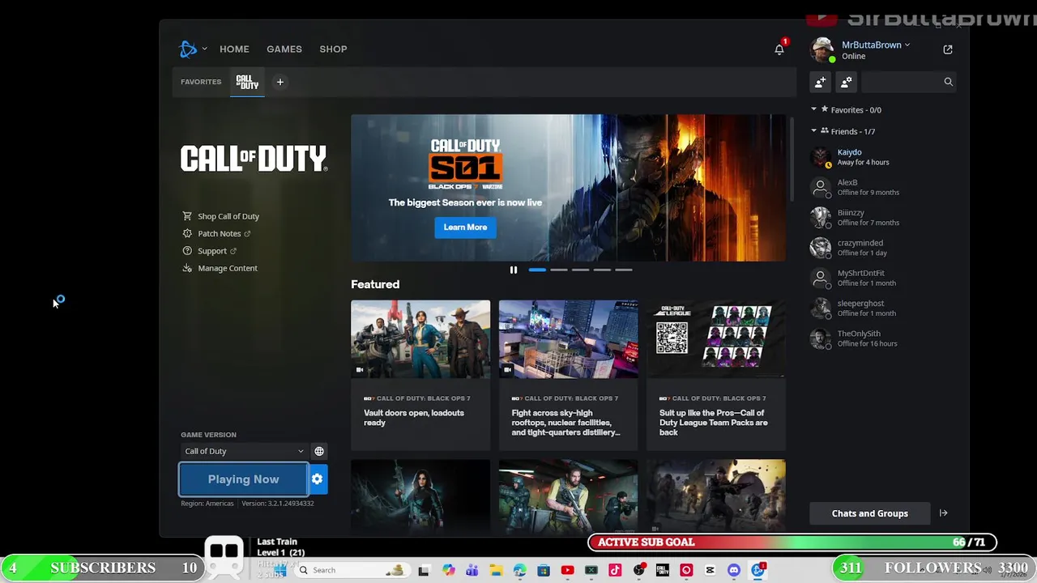Select friend Kaiydo
Image resolution: width=1037 pixels, height=583 pixels.
(x=883, y=157)
